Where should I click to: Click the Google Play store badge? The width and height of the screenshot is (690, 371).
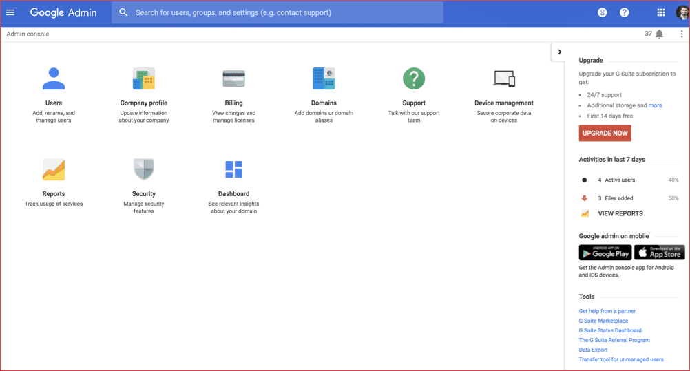(605, 253)
